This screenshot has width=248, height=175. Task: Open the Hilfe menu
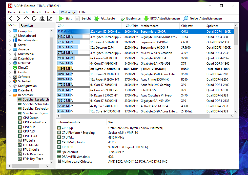(x=82, y=12)
